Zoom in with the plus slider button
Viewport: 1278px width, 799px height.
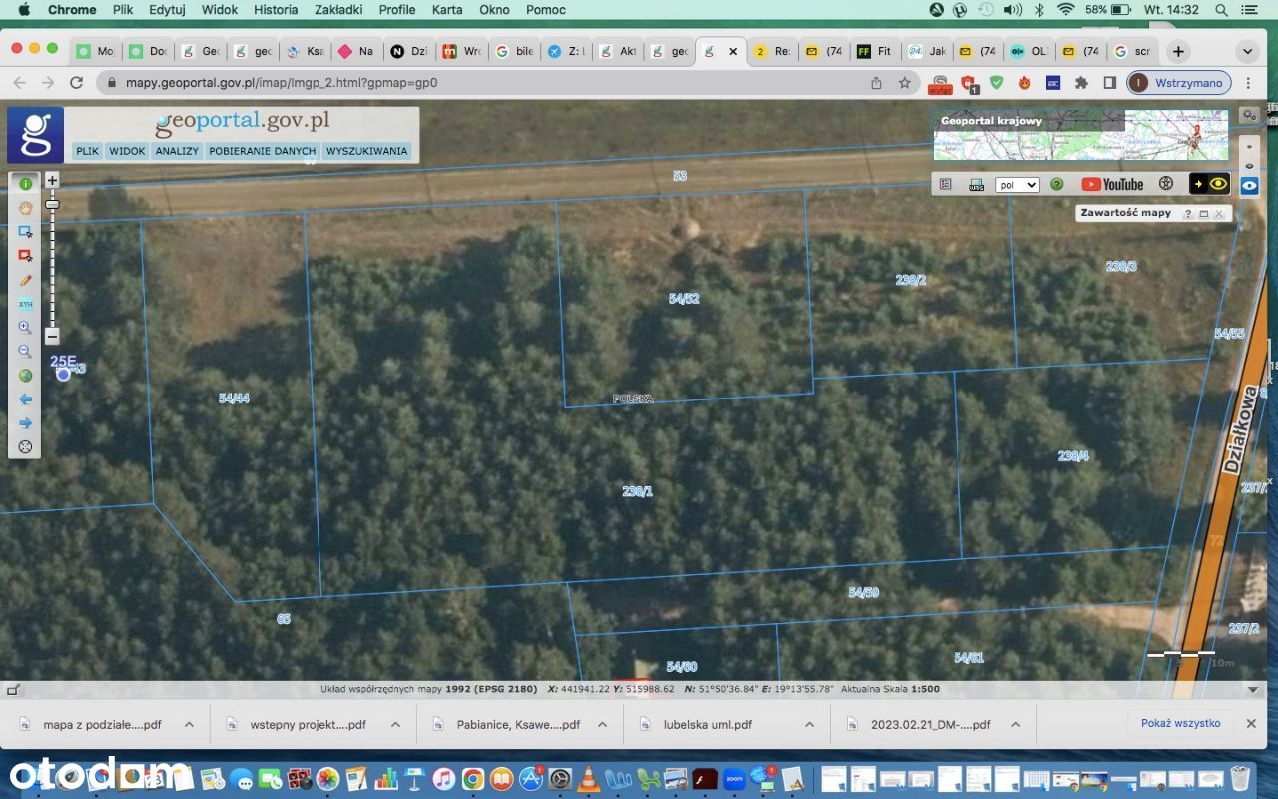[x=53, y=180]
